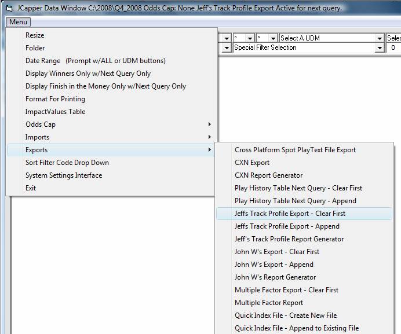Viewport: 401px width, 334px height.
Task: Select Display Winners Only w/Next Query Only
Action: click(x=88, y=74)
